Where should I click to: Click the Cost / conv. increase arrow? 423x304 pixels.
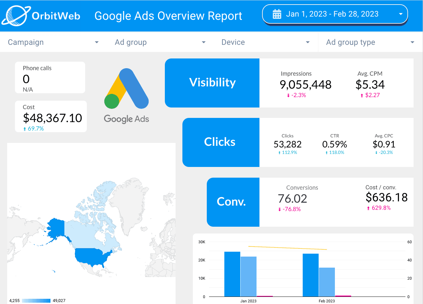coord(368,208)
